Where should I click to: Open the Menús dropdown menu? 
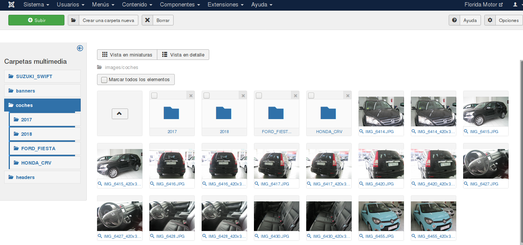103,5
